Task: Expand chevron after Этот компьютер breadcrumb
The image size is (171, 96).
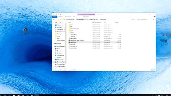Action: pyautogui.click(x=75, y=19)
